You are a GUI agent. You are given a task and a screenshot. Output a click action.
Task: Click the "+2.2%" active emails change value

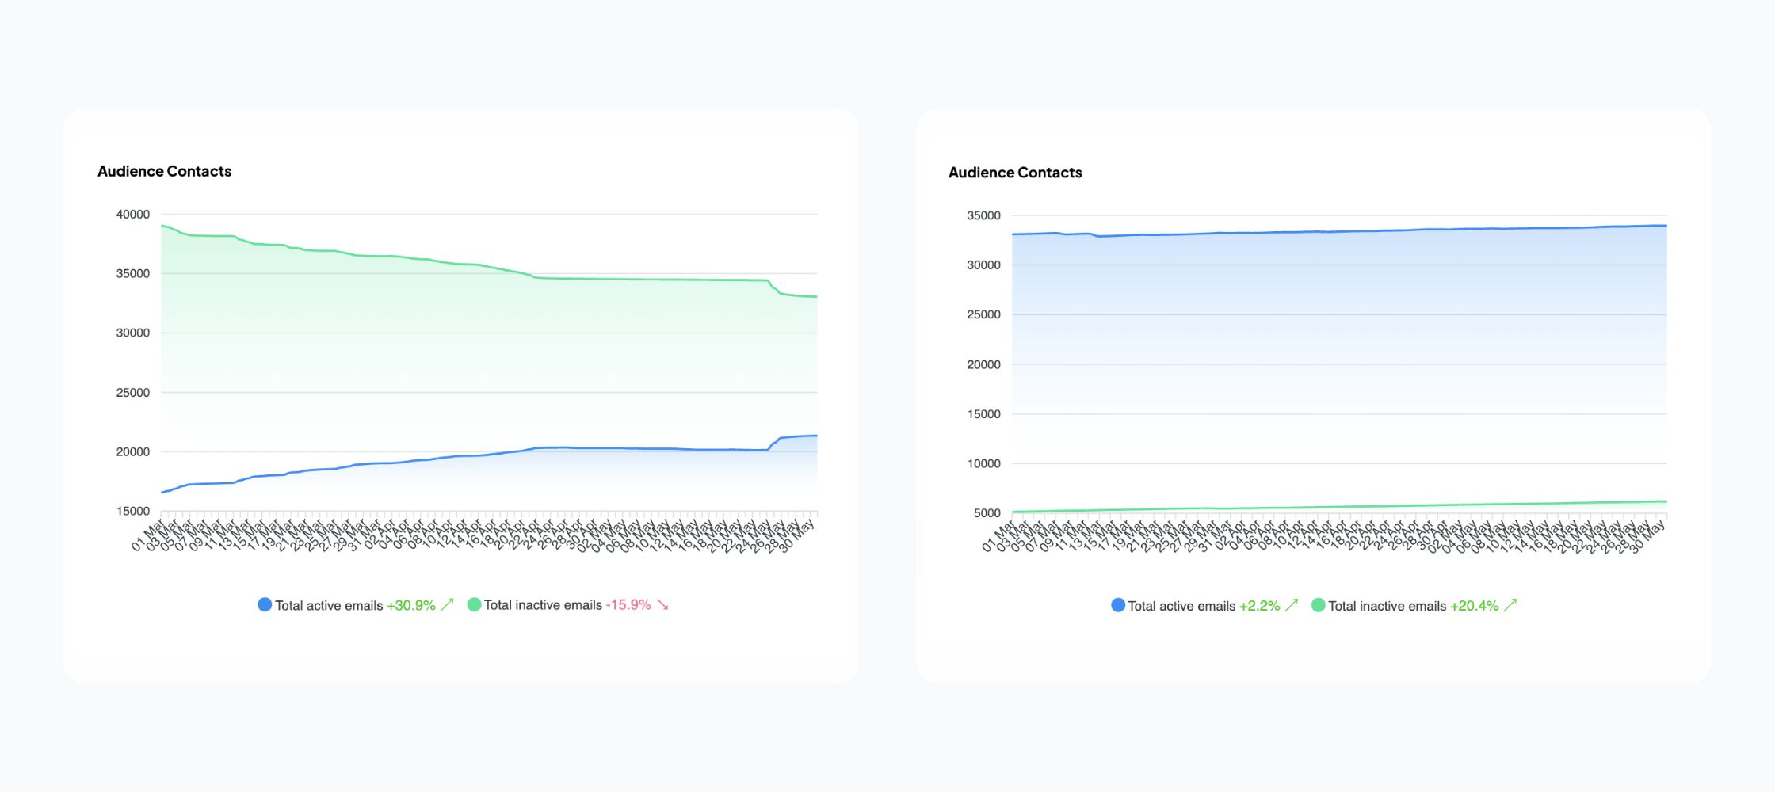pos(1260,607)
